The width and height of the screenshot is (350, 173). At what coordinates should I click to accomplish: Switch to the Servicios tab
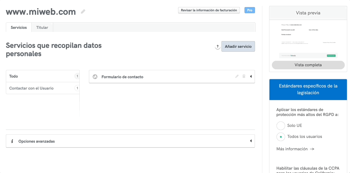click(x=19, y=27)
